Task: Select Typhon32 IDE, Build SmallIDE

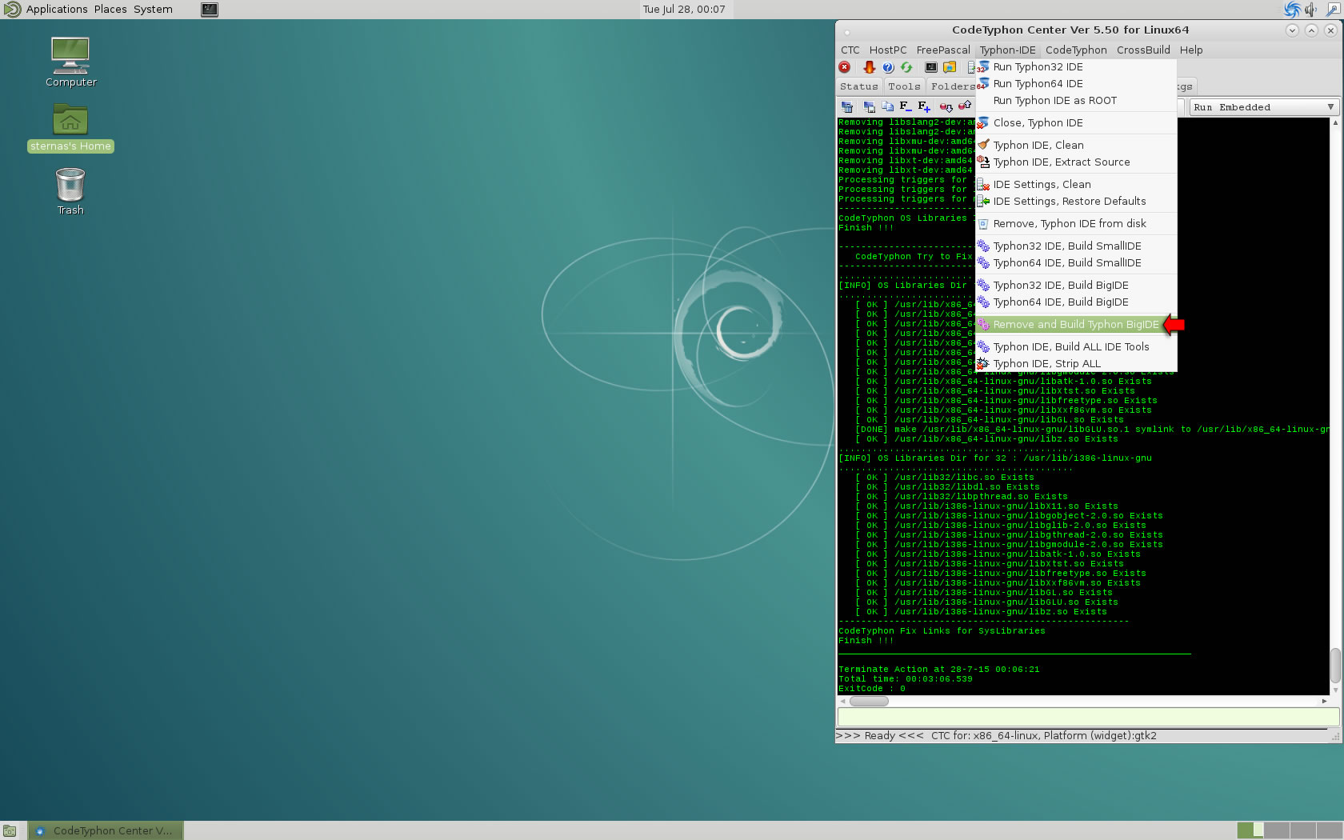Action: click(1076, 246)
